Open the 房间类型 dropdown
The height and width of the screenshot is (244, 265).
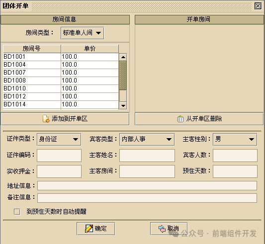[x=83, y=33]
